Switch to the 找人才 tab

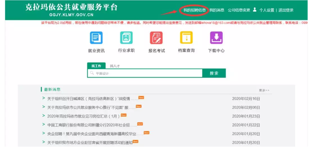point(115,66)
